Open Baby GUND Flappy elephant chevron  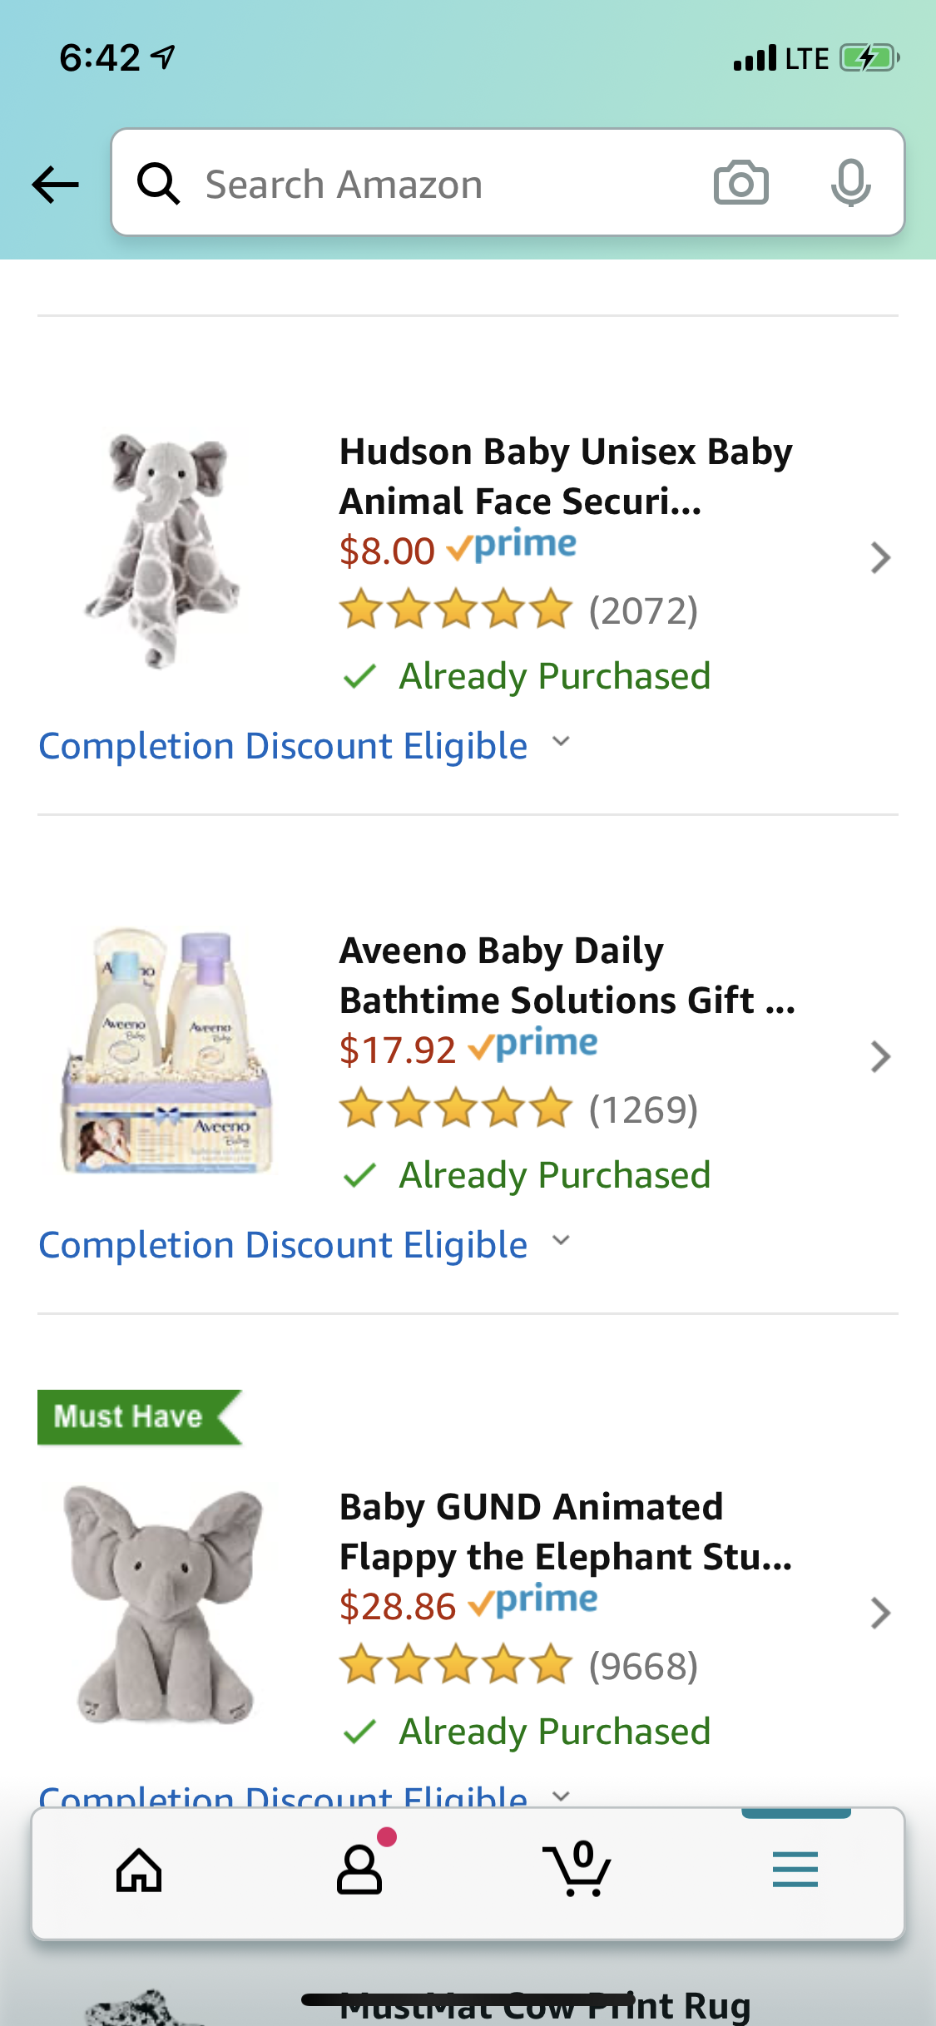[x=880, y=1613]
